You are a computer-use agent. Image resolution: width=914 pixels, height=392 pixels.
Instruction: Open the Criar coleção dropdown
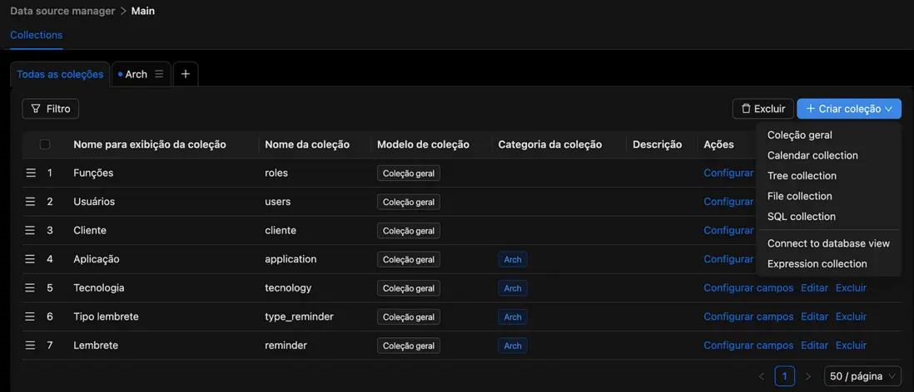[x=848, y=109]
